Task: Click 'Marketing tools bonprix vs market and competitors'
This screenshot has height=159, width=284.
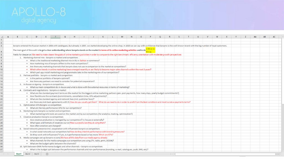Action: pyautogui.click(x=47, y=111)
